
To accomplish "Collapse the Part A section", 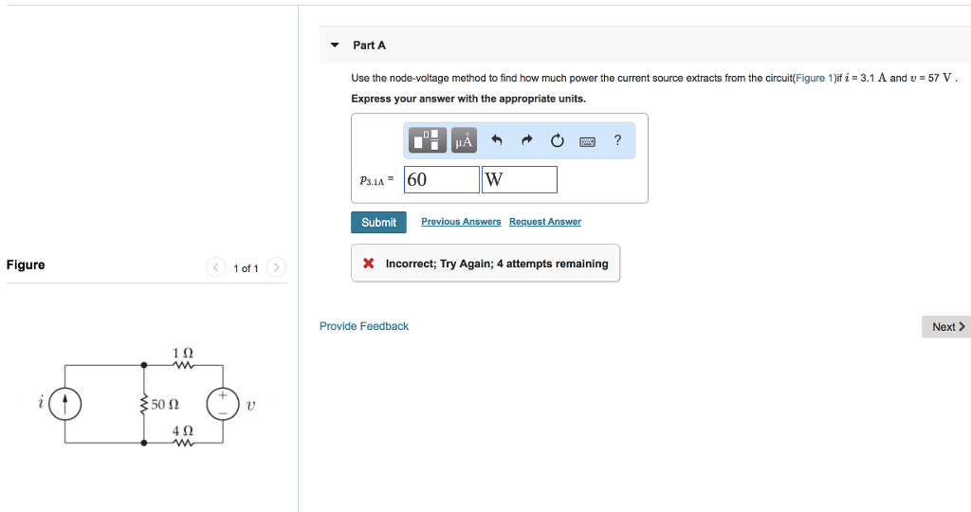I will pyautogui.click(x=334, y=46).
